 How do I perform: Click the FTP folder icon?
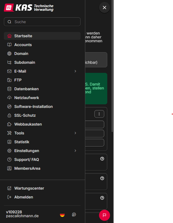click(x=9, y=80)
